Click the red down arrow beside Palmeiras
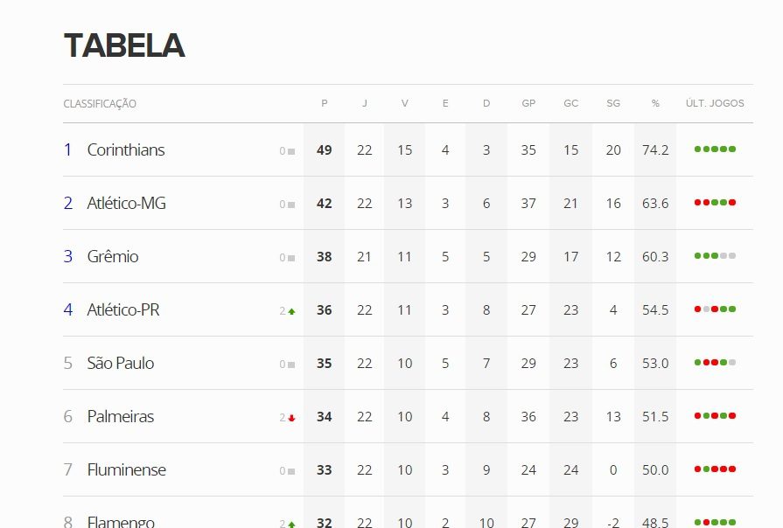The image size is (783, 528). [x=291, y=418]
